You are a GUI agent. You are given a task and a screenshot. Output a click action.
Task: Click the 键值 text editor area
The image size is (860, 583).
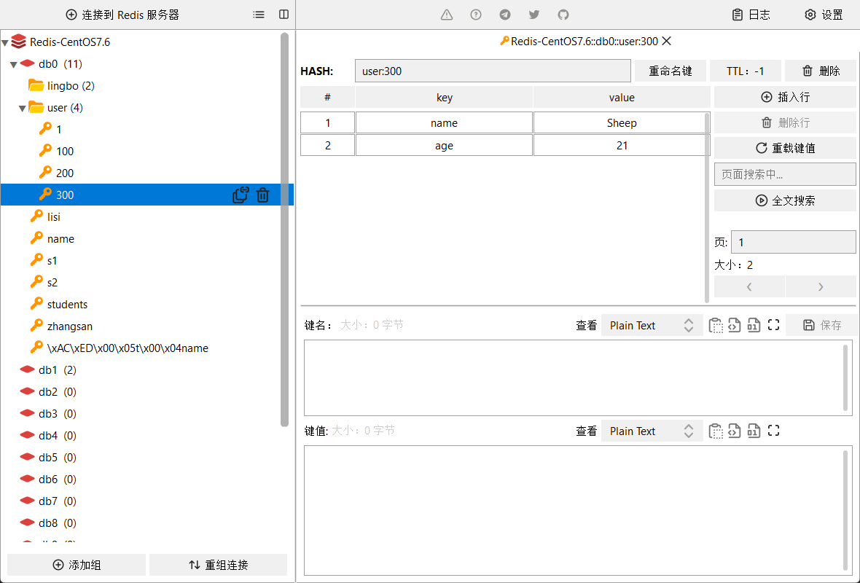point(578,510)
